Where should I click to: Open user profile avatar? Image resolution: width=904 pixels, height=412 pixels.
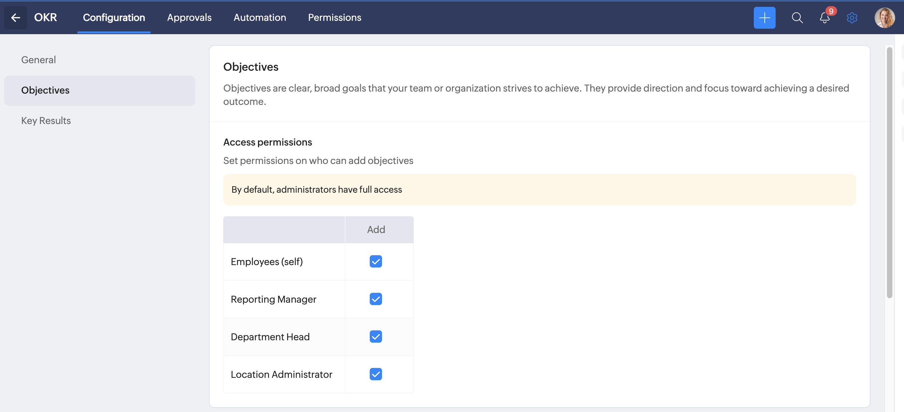(884, 17)
